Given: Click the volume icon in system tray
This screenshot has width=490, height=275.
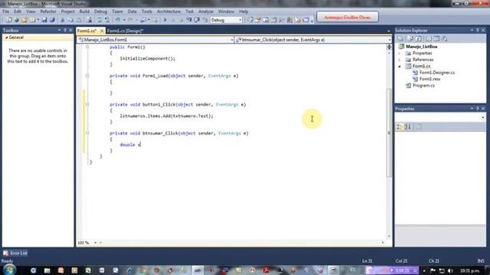Looking at the screenshot, I should 450,270.
